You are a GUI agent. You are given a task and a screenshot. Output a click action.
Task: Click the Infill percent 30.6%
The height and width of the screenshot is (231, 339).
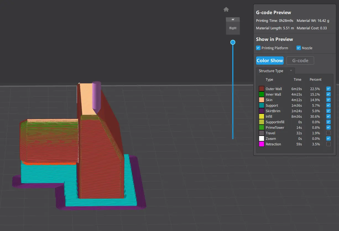[315, 116]
